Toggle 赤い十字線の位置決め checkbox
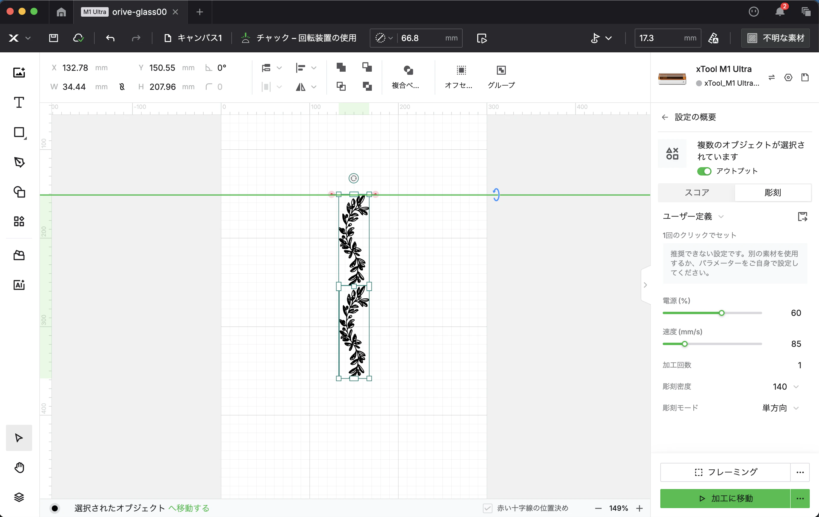Screen dimensions: 819x517 click(x=487, y=508)
